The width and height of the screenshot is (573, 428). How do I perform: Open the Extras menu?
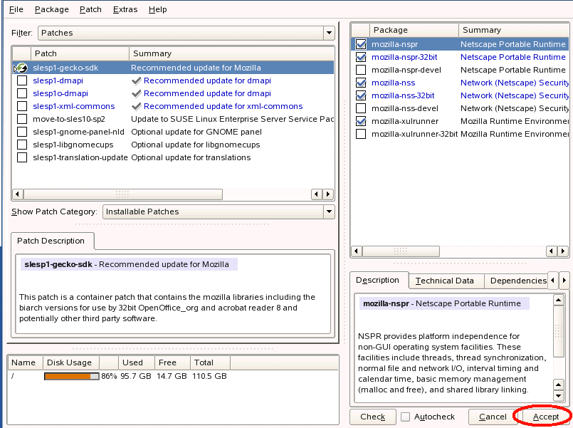[125, 9]
